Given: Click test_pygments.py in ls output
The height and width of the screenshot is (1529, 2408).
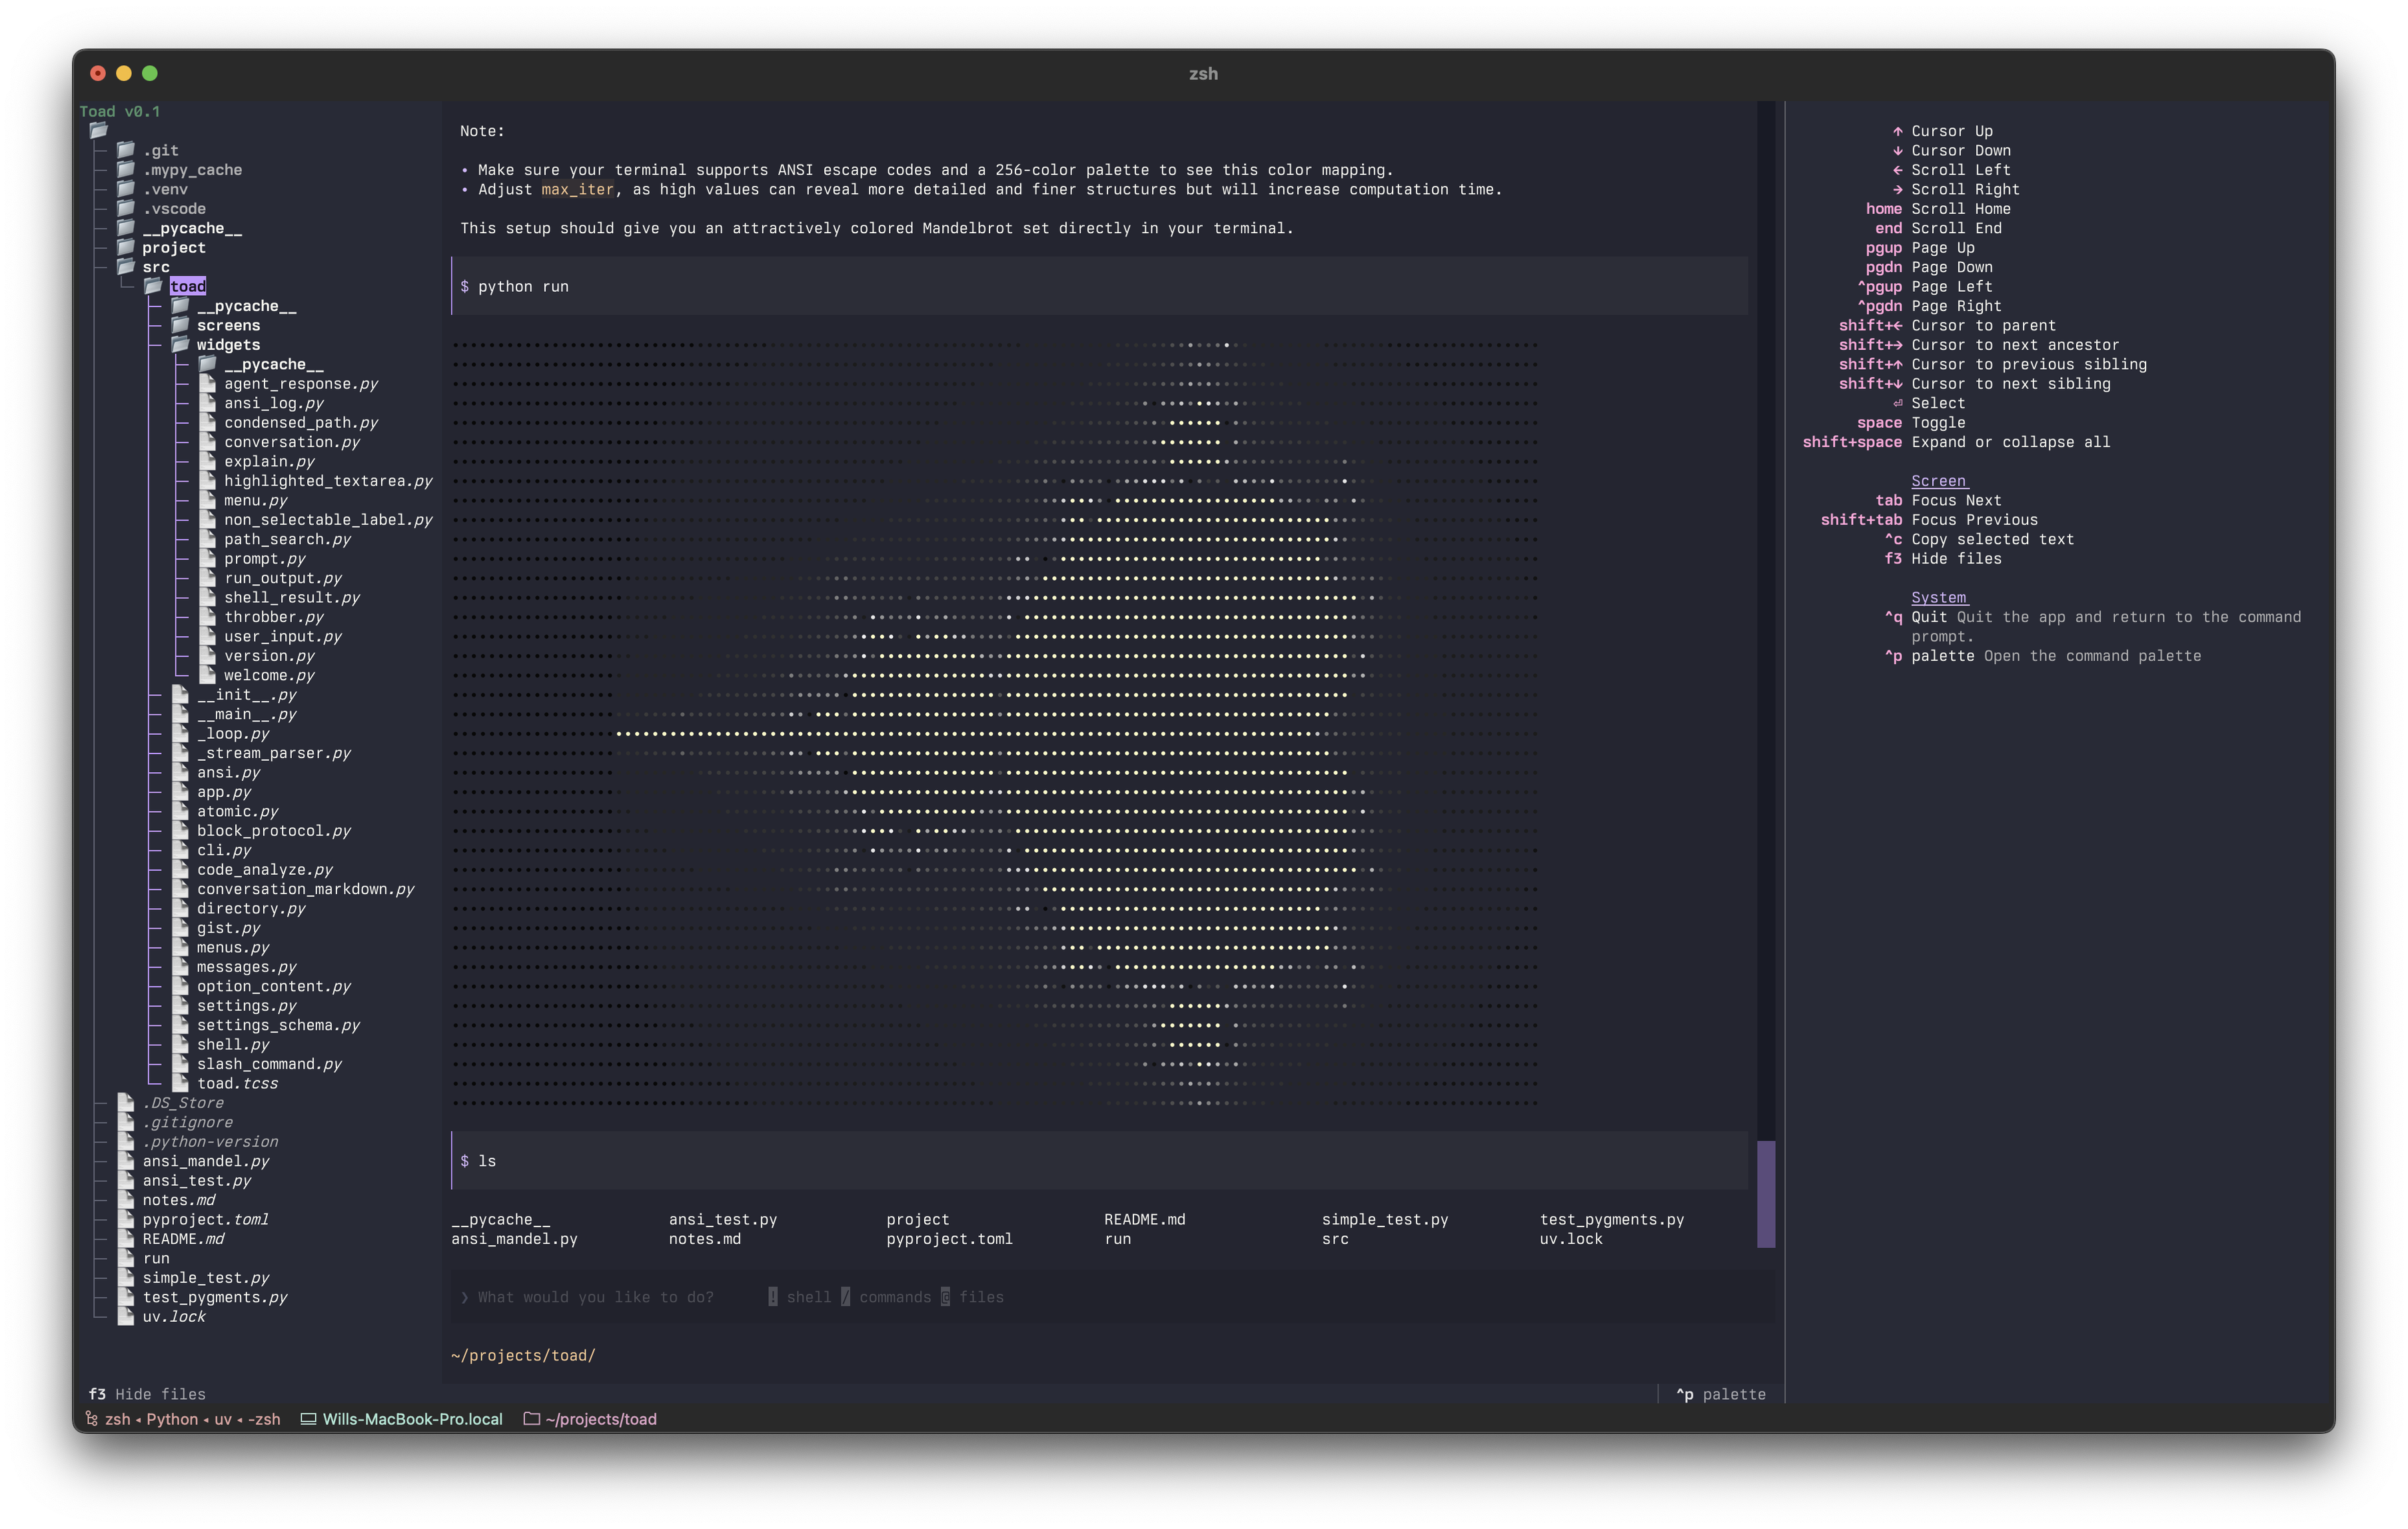Looking at the screenshot, I should (x=1611, y=1219).
